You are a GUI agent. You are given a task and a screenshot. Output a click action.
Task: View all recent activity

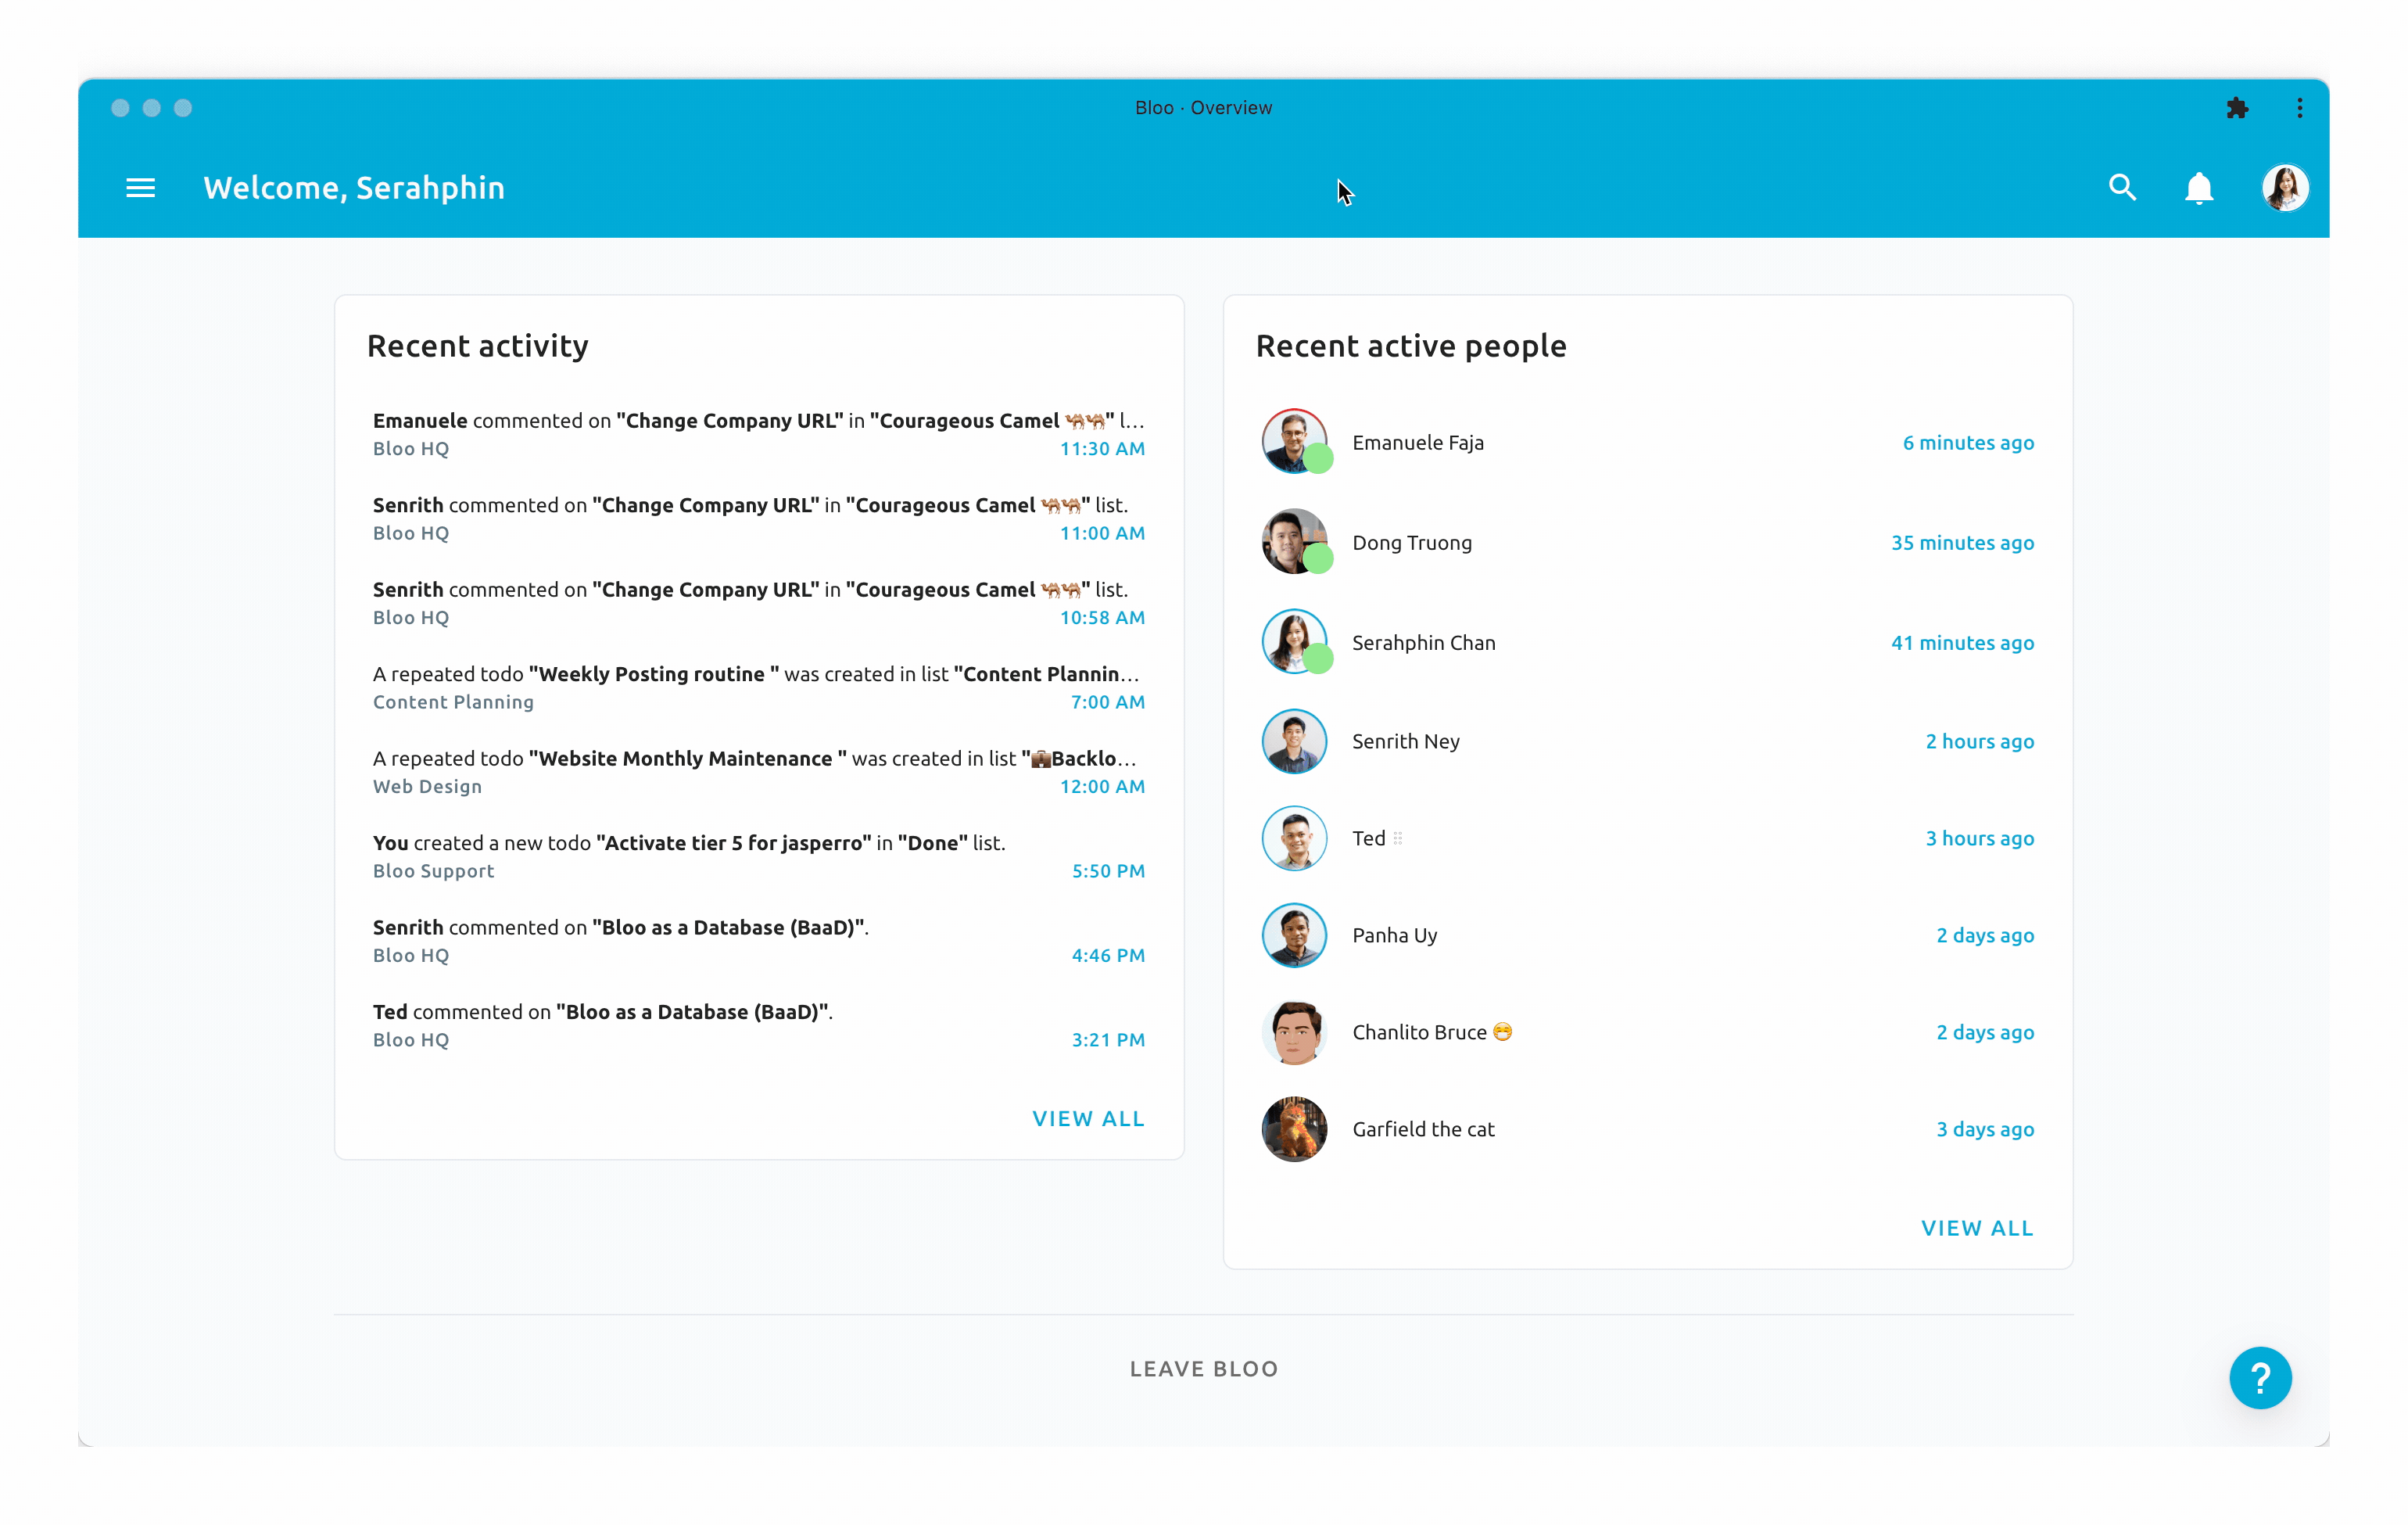[1088, 1119]
